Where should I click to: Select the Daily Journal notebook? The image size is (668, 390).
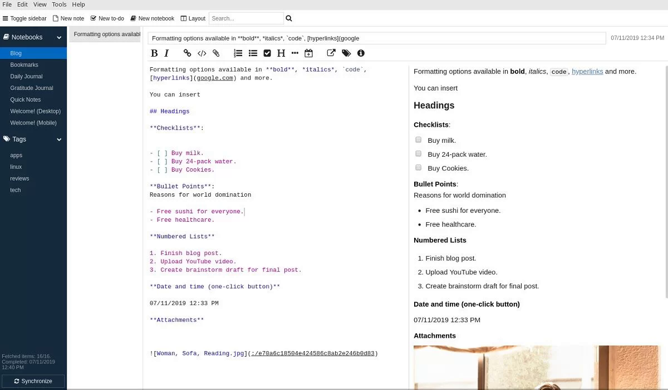26,77
